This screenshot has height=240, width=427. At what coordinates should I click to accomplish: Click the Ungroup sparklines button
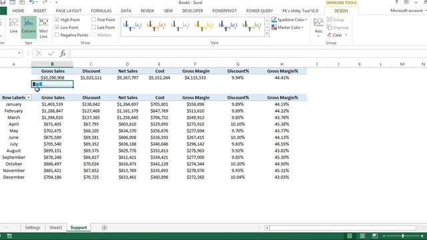point(338,27)
